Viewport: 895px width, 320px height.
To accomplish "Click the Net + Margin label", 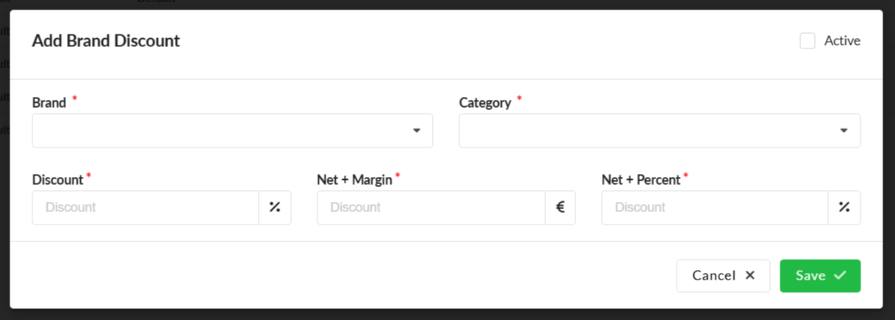I will point(354,178).
